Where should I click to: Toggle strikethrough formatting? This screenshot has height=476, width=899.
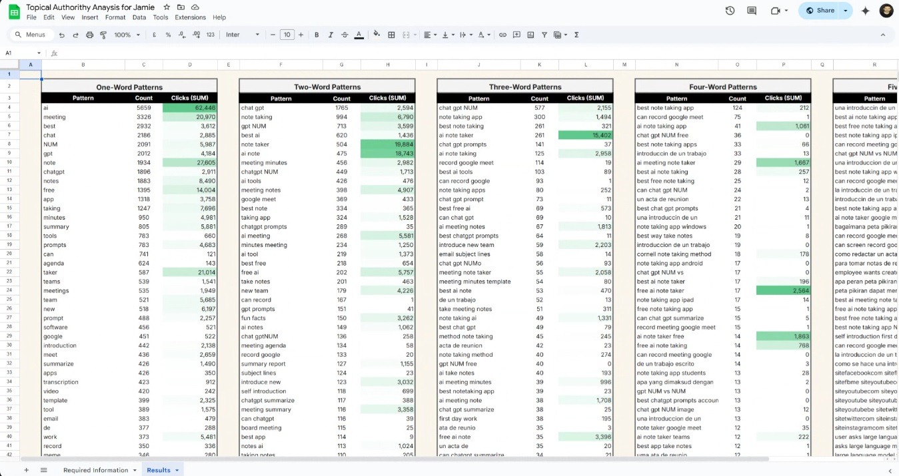(345, 35)
